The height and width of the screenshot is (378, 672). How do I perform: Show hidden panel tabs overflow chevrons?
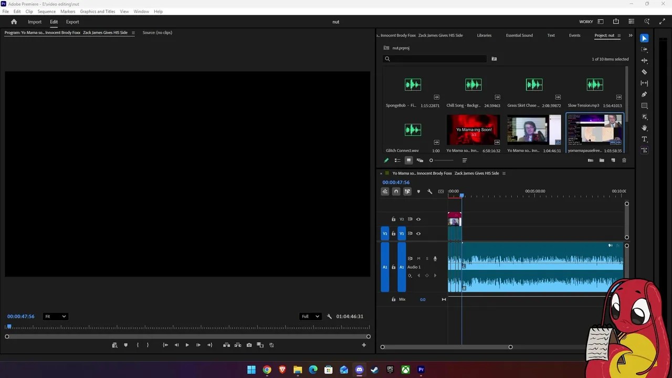pyautogui.click(x=630, y=35)
